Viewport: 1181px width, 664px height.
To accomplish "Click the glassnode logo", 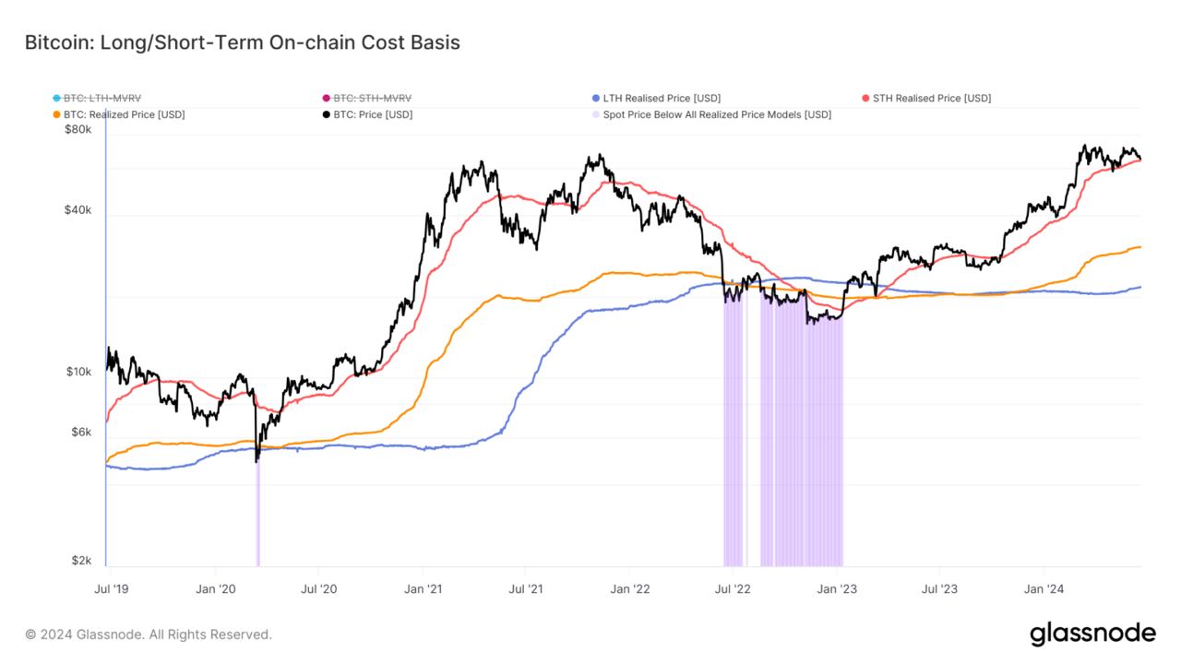I will point(1092,634).
